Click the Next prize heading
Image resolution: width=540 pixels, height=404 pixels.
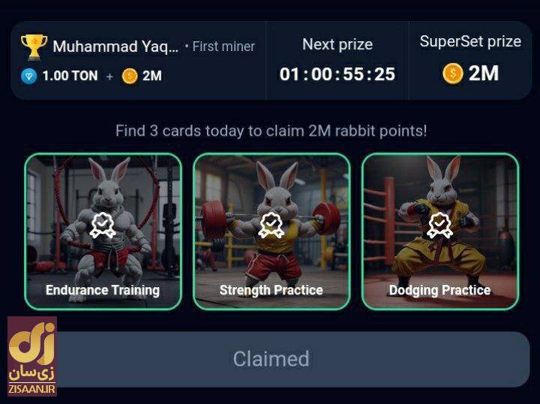click(337, 44)
